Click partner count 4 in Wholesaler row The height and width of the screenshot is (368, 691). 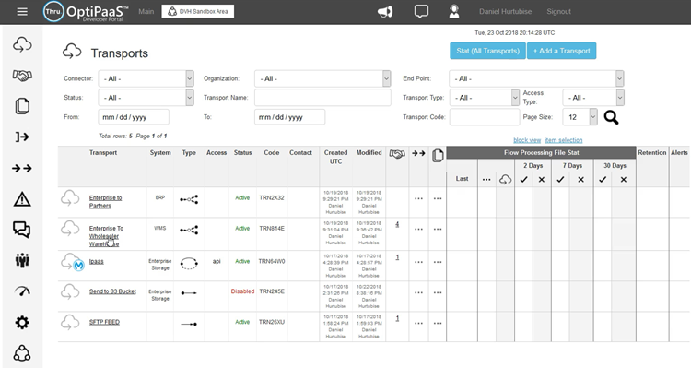click(397, 225)
